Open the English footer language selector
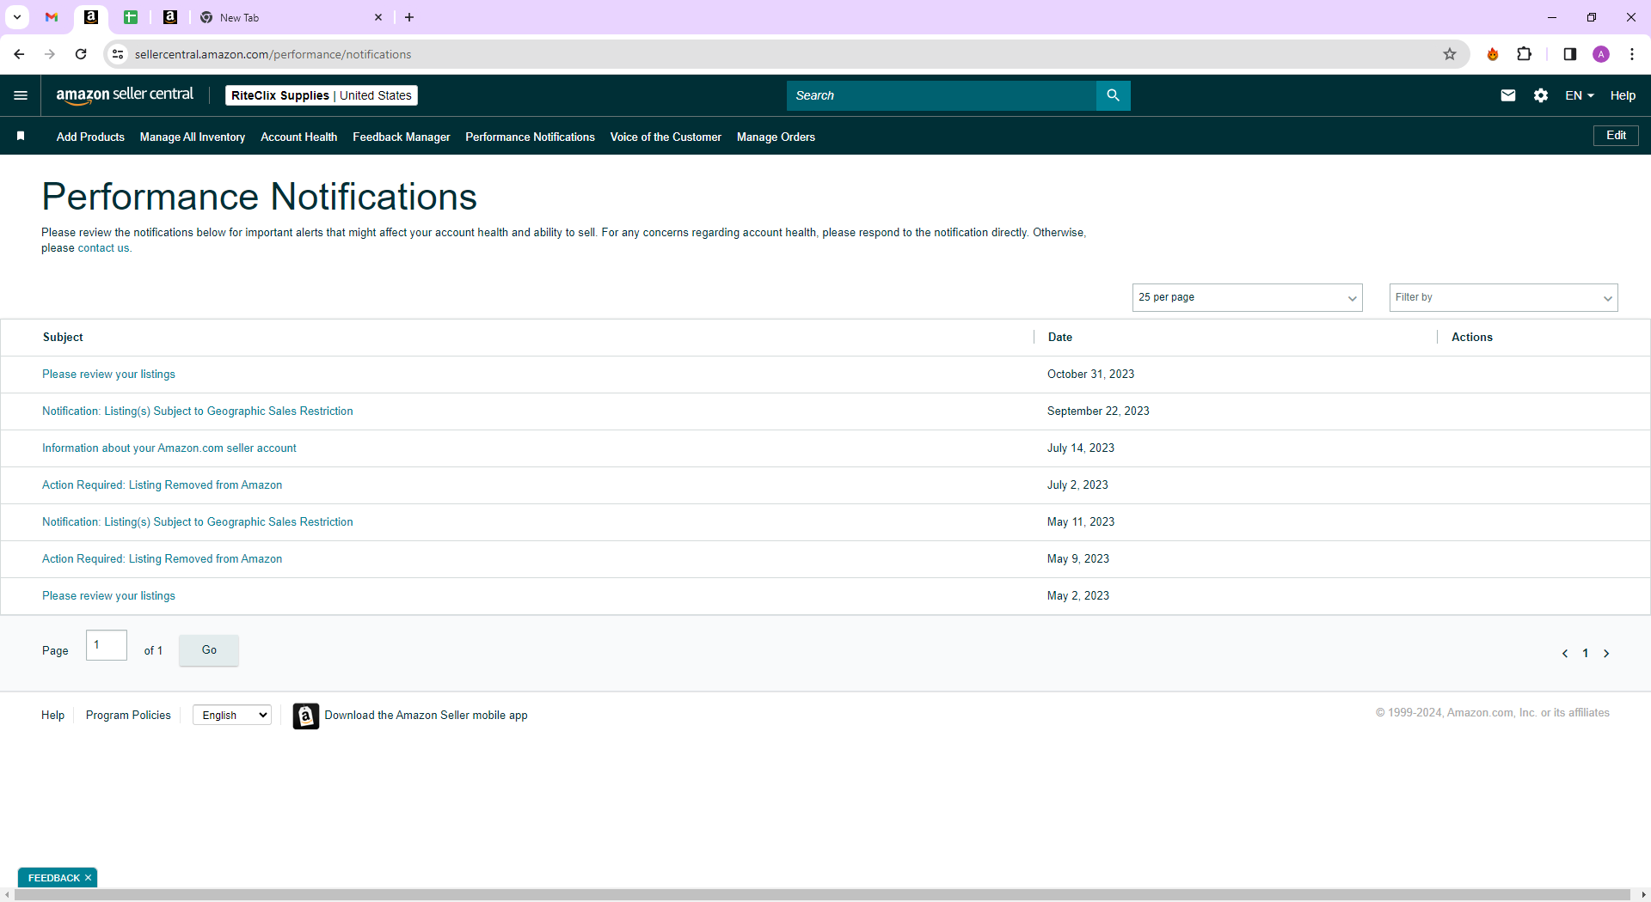The height and width of the screenshot is (902, 1651). click(232, 715)
